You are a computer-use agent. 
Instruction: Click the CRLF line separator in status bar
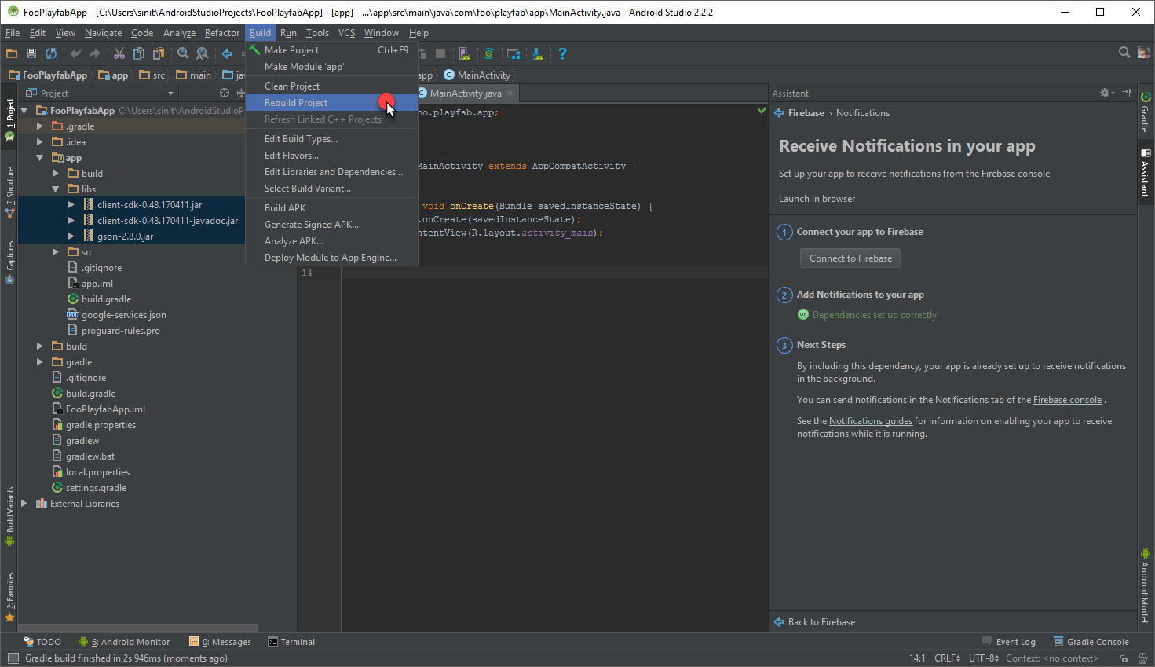click(947, 658)
